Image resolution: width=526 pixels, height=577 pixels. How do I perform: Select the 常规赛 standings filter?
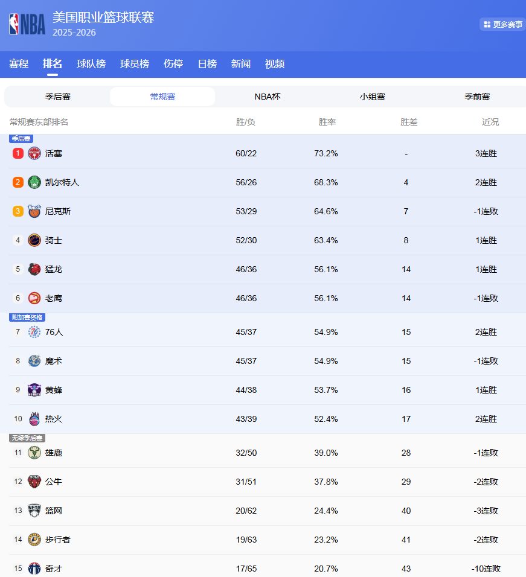tap(162, 97)
